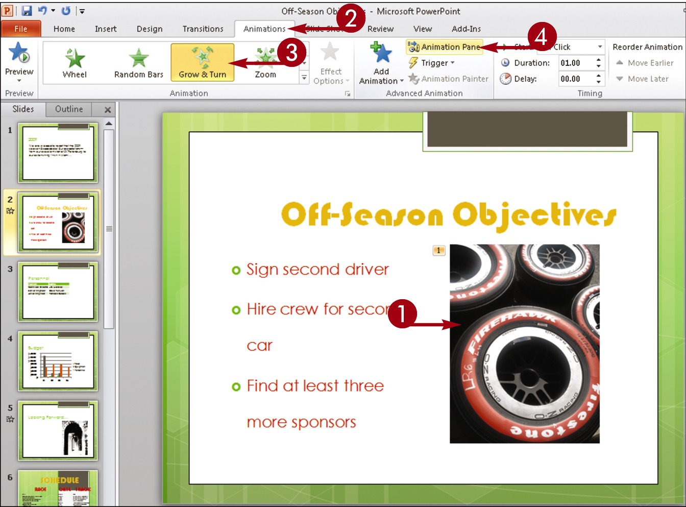686x507 pixels.
Task: Click Move Earlier reorder button
Action: [x=645, y=63]
